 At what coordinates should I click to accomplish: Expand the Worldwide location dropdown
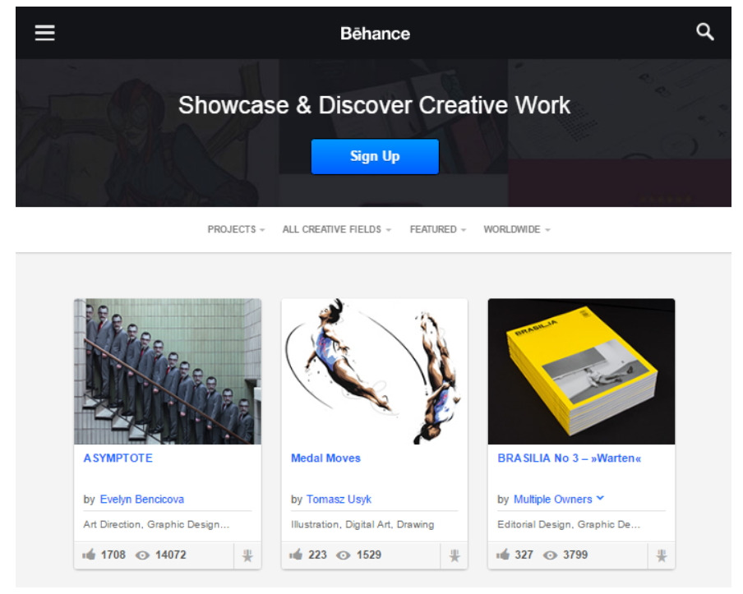pos(516,229)
